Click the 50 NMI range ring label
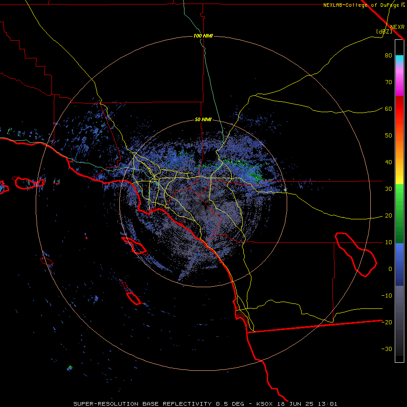The height and width of the screenshot is (407, 407). point(203,120)
